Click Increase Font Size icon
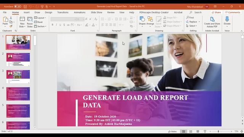This screenshot has width=244, height=137. point(87,19)
